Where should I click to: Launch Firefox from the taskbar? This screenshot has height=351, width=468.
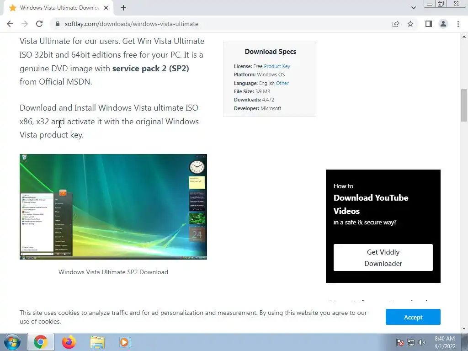pos(69,342)
